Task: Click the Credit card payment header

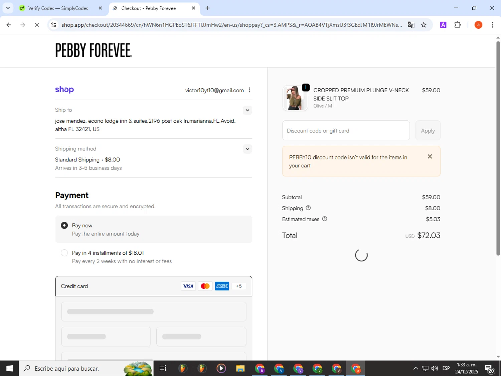Action: [x=154, y=286]
